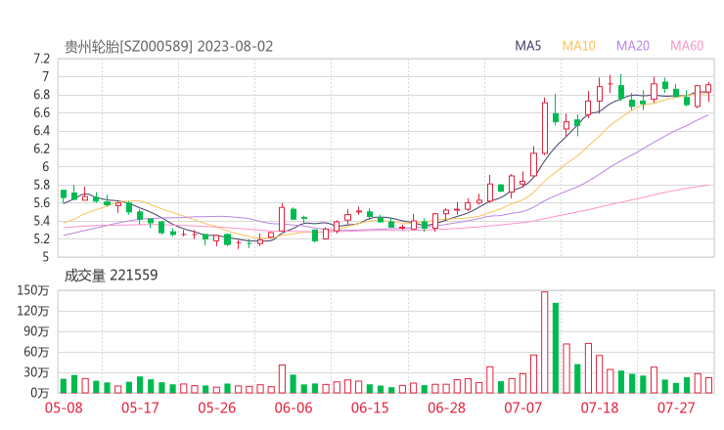The height and width of the screenshot is (430, 724).
Task: Click the MA5 legend label
Action: (527, 46)
